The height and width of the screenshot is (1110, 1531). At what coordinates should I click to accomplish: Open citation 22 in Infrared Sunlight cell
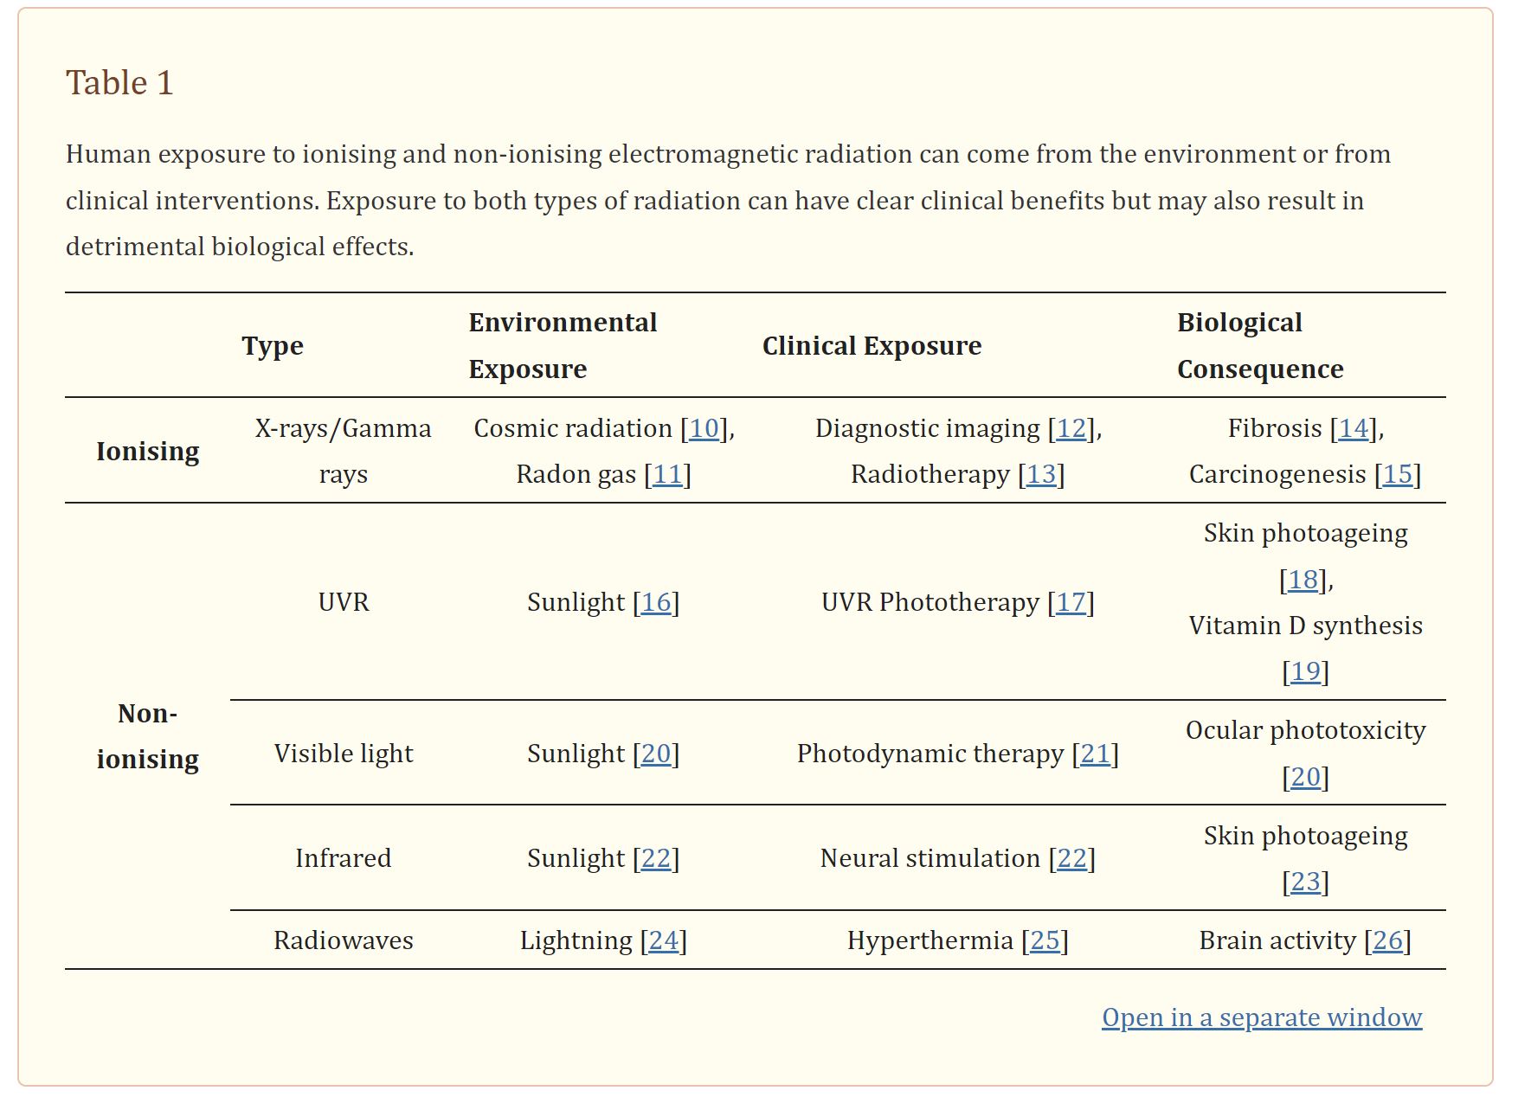point(656,858)
